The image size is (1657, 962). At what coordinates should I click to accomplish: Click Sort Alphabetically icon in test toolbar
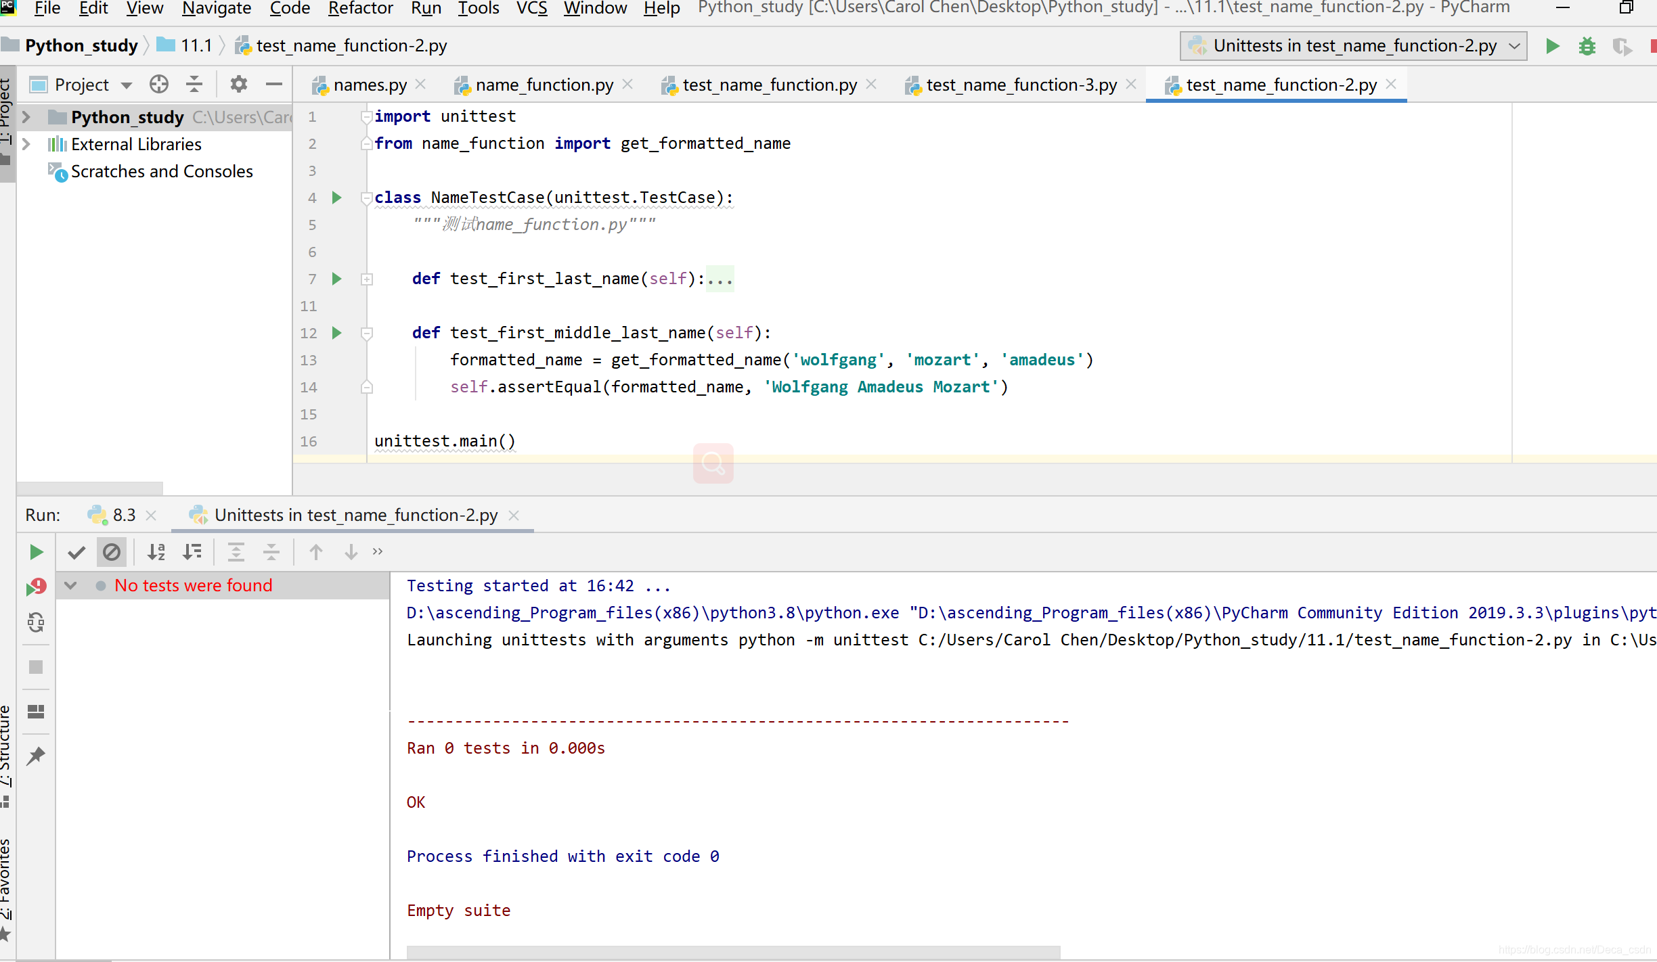(x=156, y=552)
